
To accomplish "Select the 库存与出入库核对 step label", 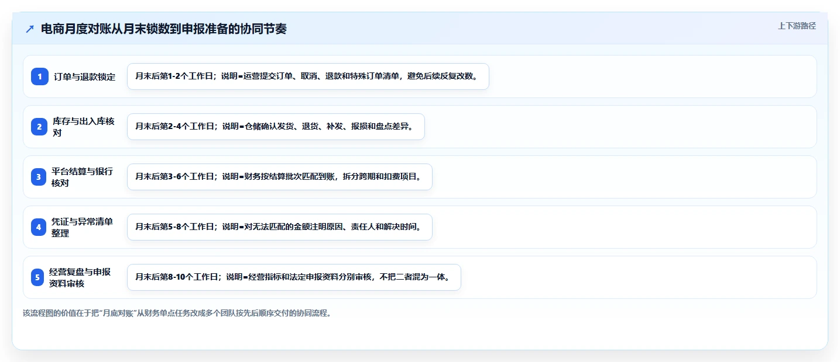I will 84,127.
